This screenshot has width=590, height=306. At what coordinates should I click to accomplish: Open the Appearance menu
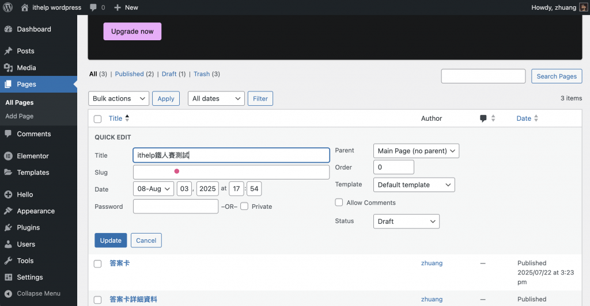36,211
